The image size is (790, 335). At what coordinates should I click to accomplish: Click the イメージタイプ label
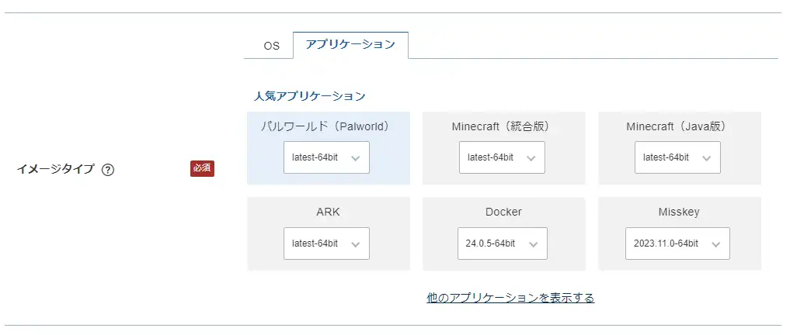point(55,170)
